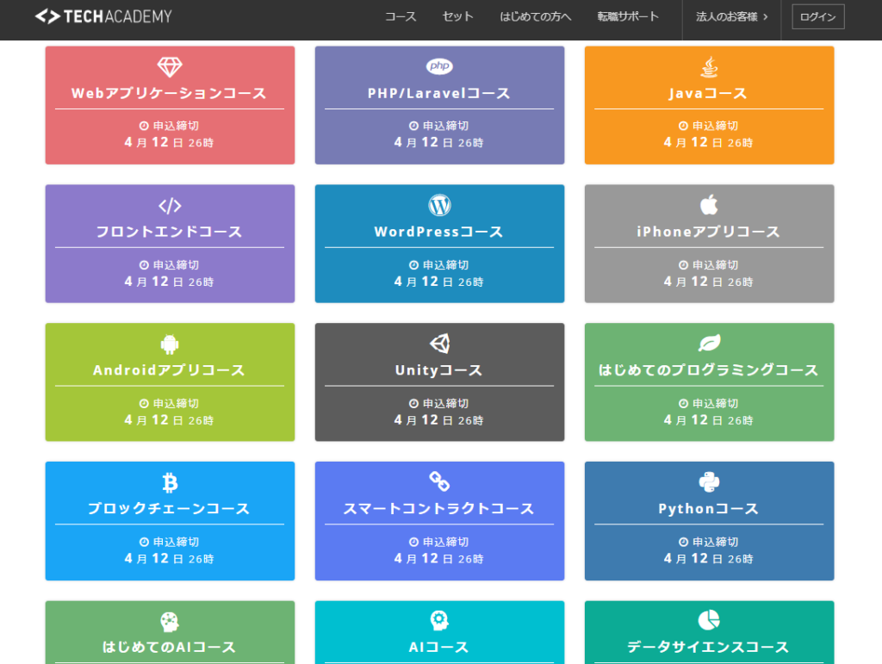Click the Apple logo icon
Image resolution: width=882 pixels, height=664 pixels.
(x=709, y=205)
